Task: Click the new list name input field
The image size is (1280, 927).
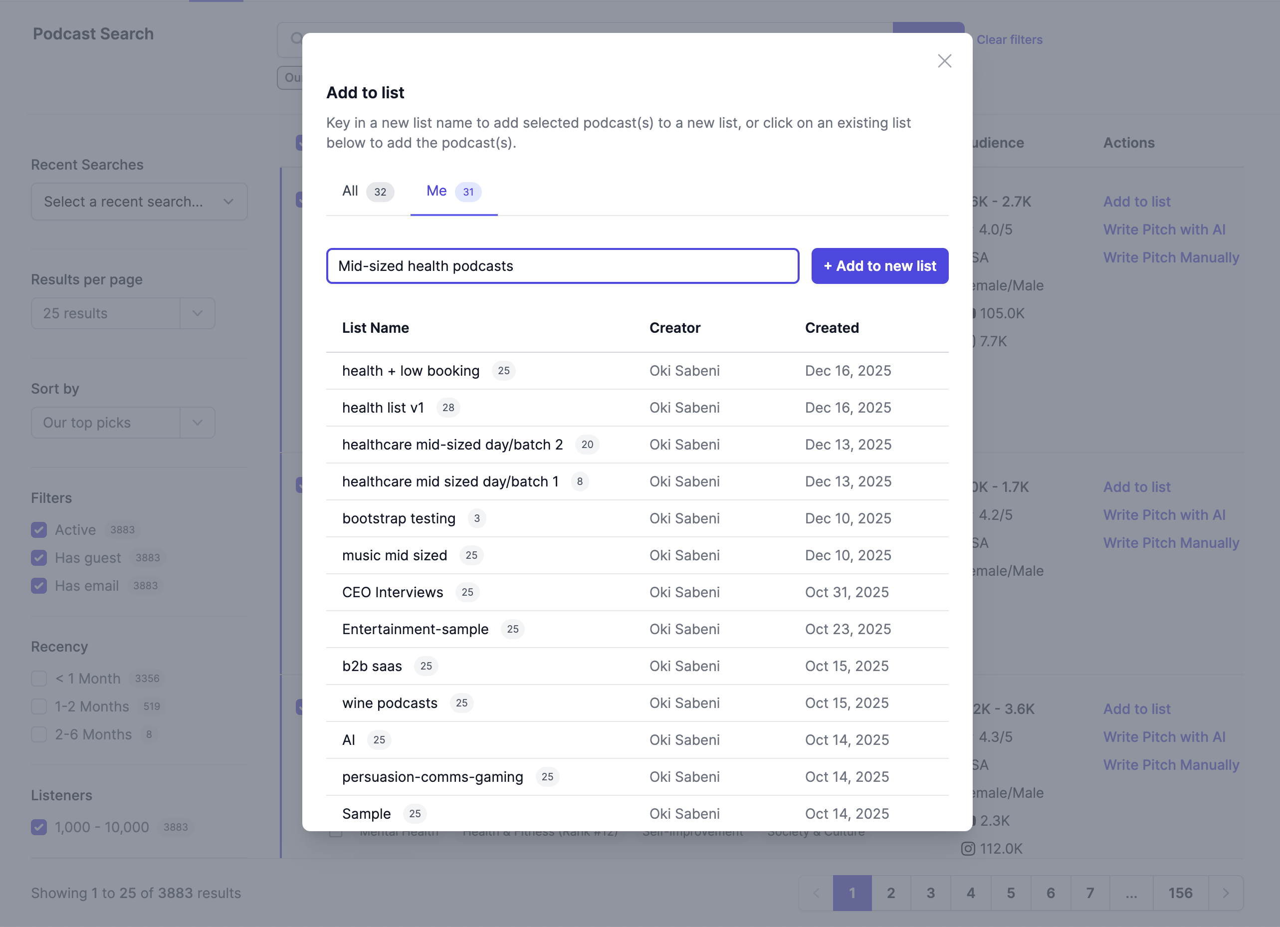Action: (x=562, y=266)
